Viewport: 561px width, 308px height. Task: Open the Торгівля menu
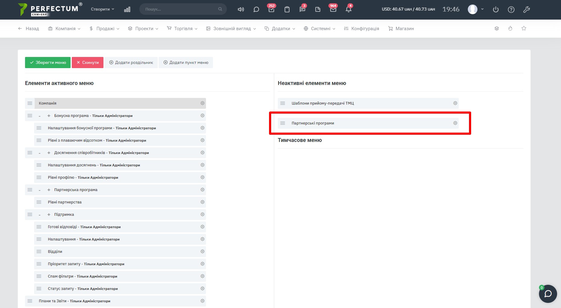182,29
